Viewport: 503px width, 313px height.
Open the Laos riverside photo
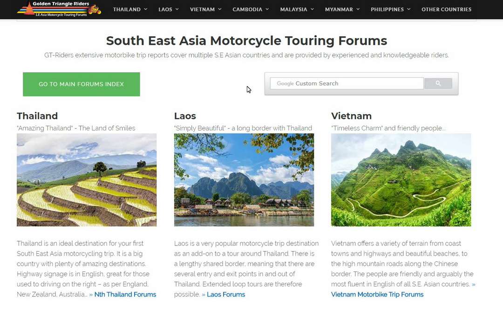coord(244,180)
